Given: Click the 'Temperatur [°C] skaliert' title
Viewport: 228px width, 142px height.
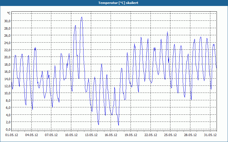Looking at the screenshot, I should [x=118, y=3].
